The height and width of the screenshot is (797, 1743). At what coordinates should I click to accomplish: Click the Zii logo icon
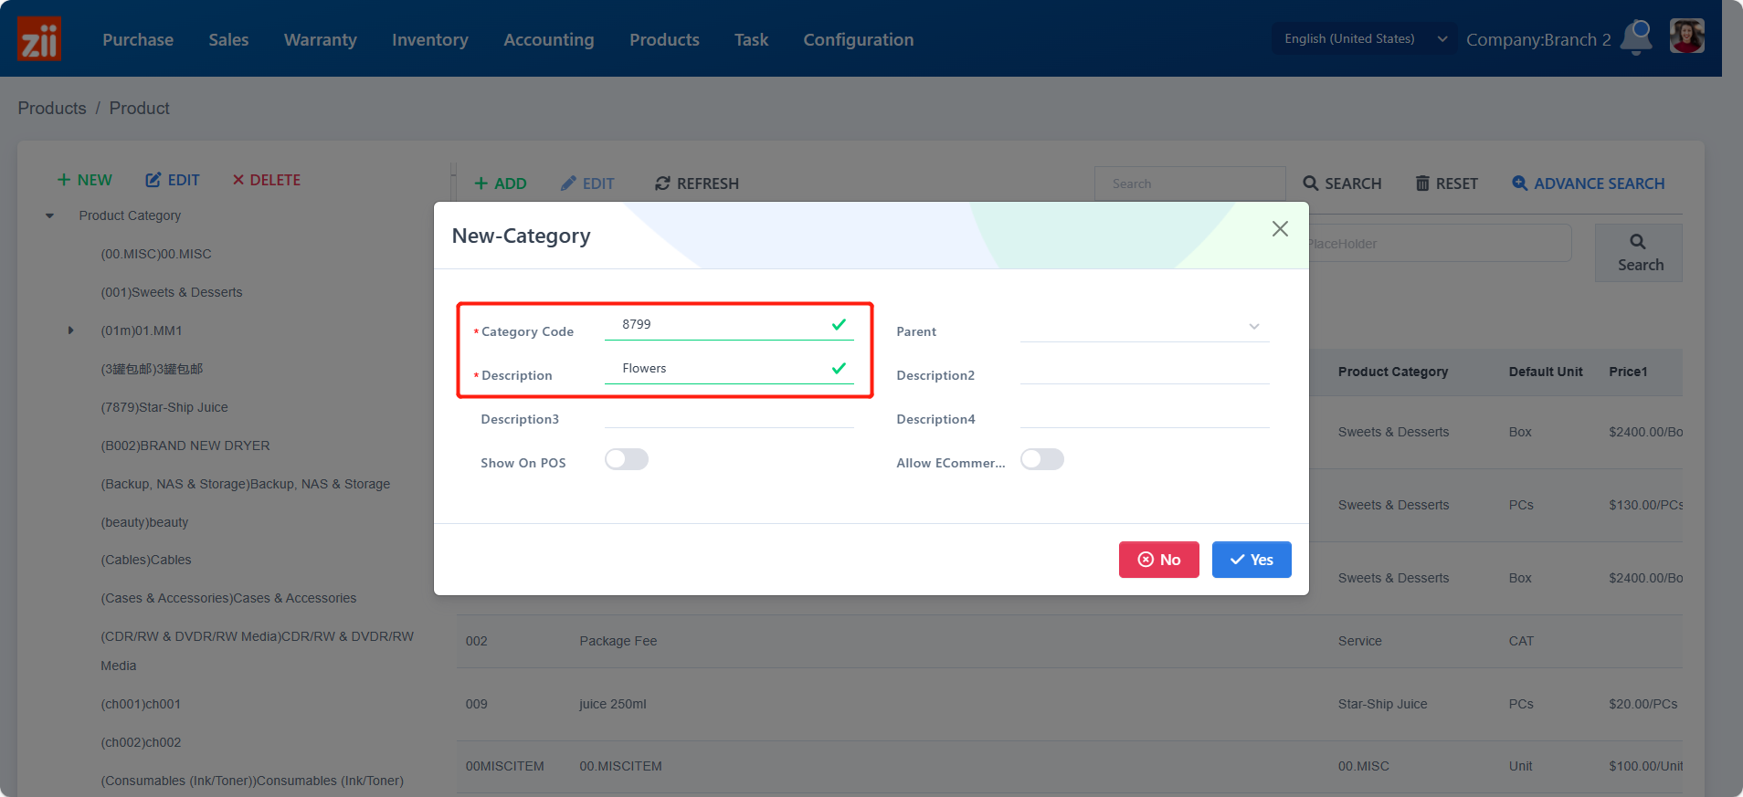click(39, 39)
